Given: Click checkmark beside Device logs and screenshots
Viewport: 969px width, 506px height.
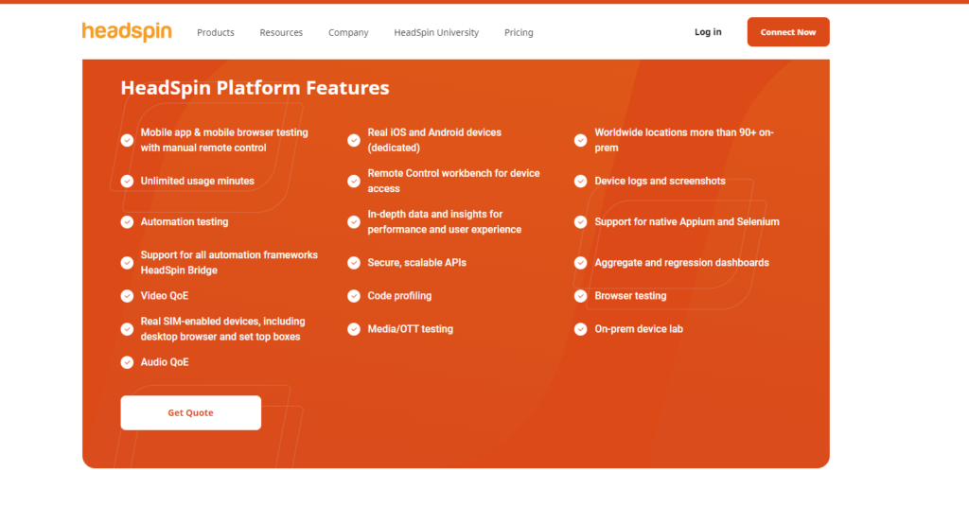Looking at the screenshot, I should 580,181.
